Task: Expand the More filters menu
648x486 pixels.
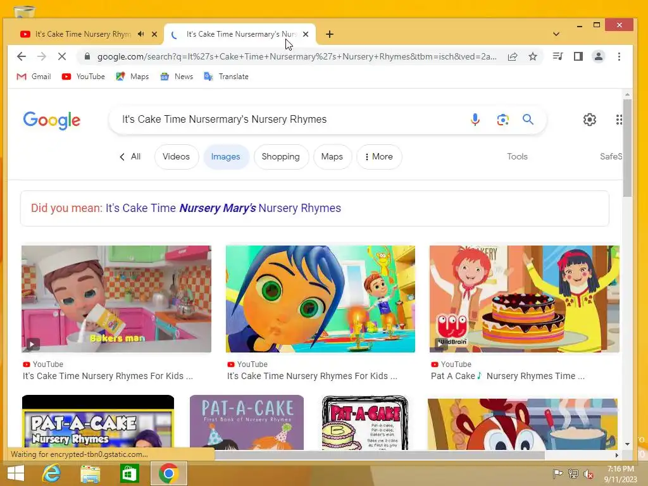Action: [x=379, y=157]
